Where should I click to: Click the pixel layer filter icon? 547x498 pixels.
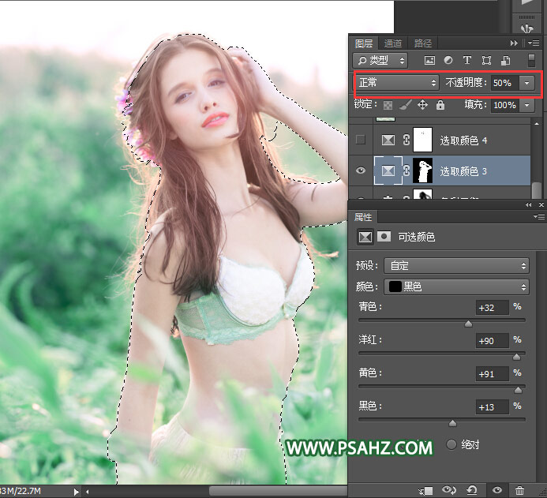click(430, 60)
